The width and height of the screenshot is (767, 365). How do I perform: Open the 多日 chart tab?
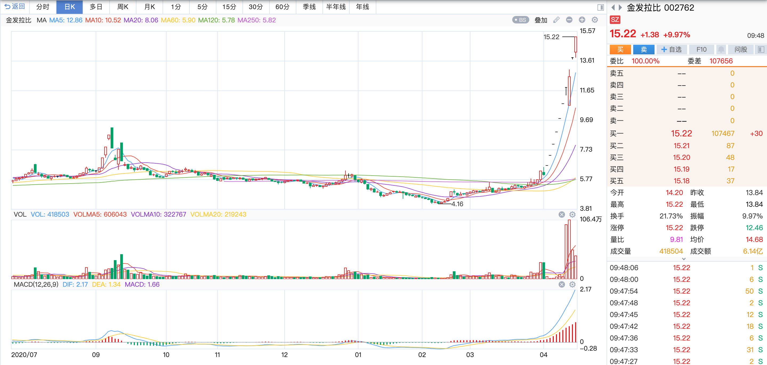tap(96, 7)
